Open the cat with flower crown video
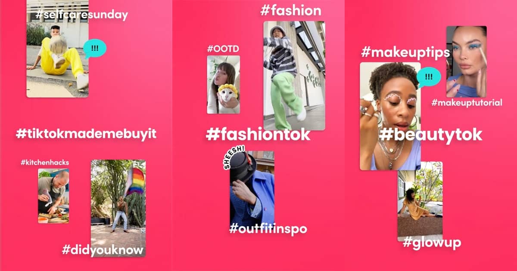The image size is (517, 271). tap(223, 85)
